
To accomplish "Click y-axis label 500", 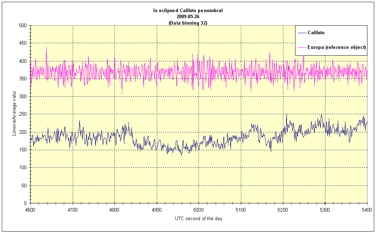I will click(x=23, y=25).
